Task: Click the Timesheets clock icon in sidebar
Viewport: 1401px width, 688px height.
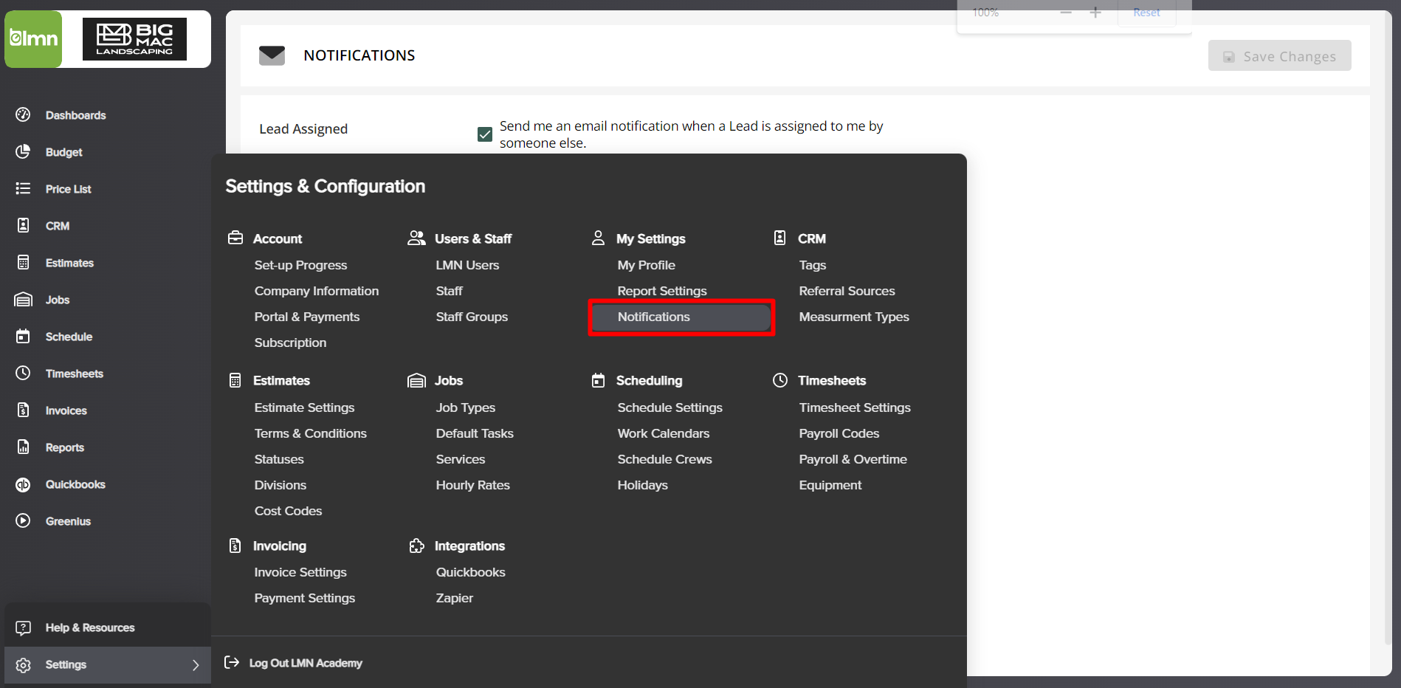Action: point(24,373)
